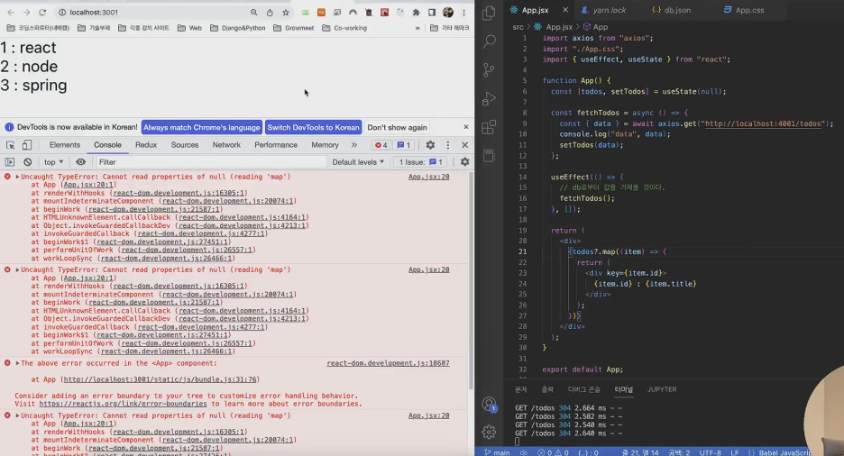Click Always match Chrome's language button

[202, 127]
